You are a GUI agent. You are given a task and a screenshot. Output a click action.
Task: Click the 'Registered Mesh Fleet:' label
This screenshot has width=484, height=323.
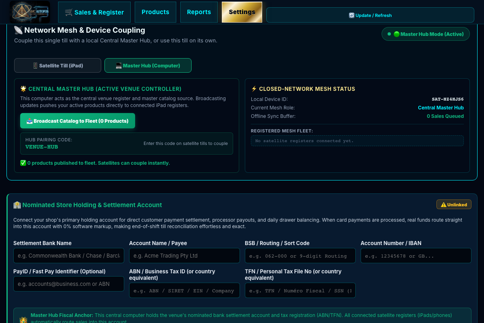click(x=282, y=131)
